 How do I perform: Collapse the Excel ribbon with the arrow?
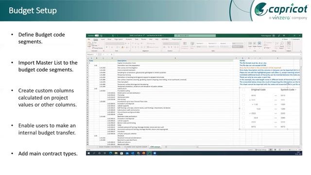[x=300, y=51]
